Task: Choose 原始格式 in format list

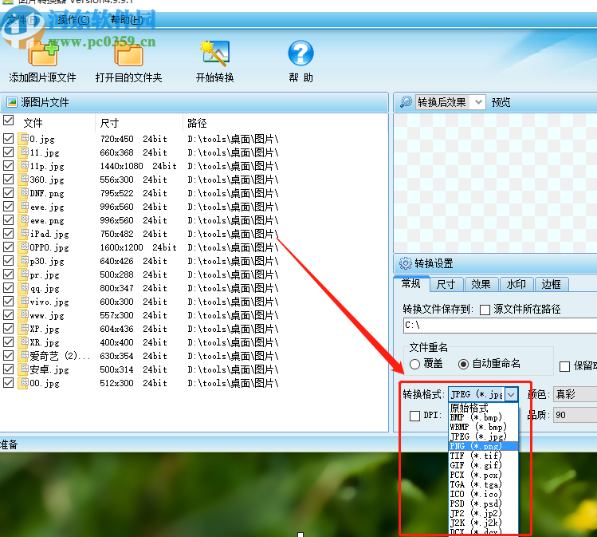Action: pos(484,408)
